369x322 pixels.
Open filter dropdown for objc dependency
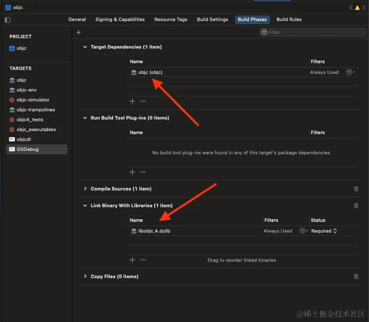tap(350, 72)
